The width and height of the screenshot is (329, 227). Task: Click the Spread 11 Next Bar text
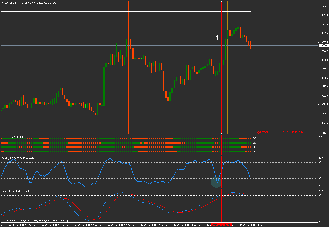click(285, 132)
